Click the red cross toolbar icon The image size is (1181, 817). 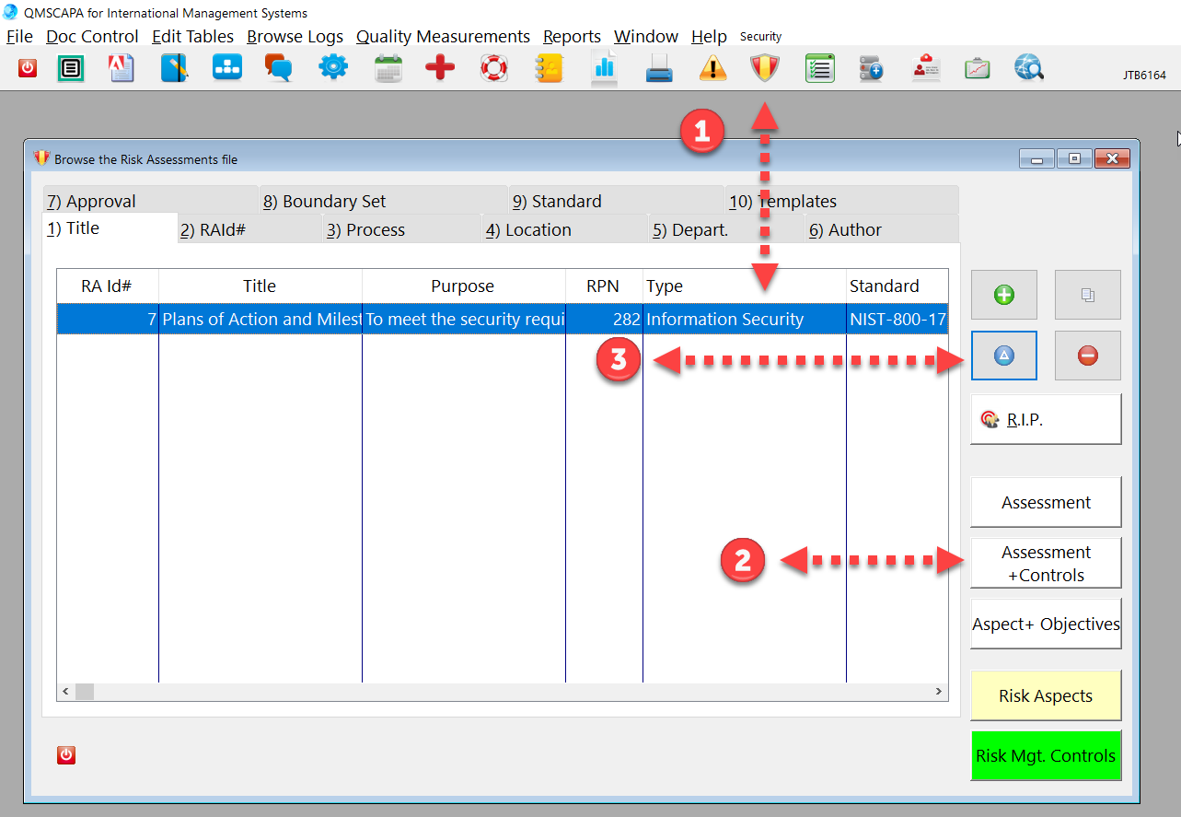(440, 68)
